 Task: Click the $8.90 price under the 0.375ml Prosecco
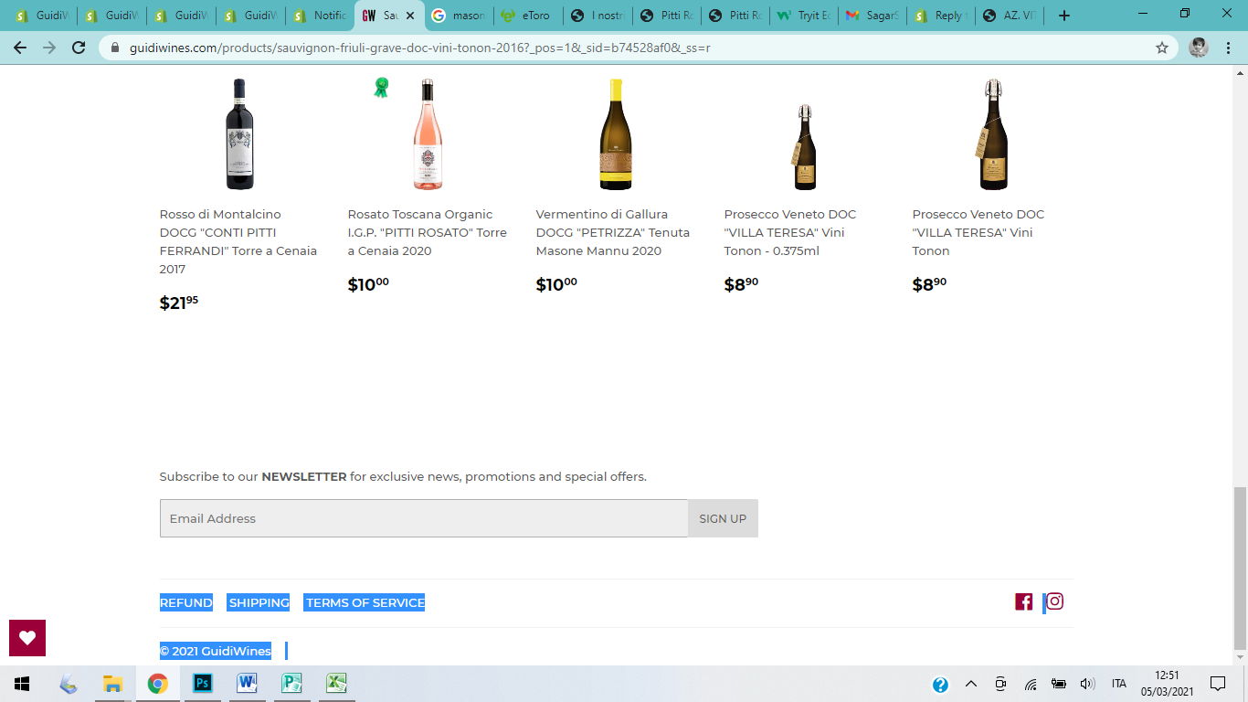741,284
